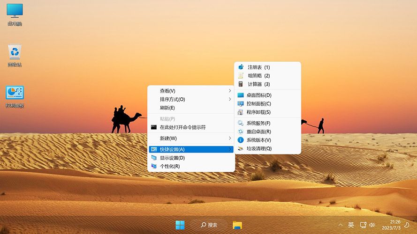Image resolution: width=417 pixels, height=234 pixels.
Task: Expand the 排序方式(O) submenu arrow
Action: 230,99
